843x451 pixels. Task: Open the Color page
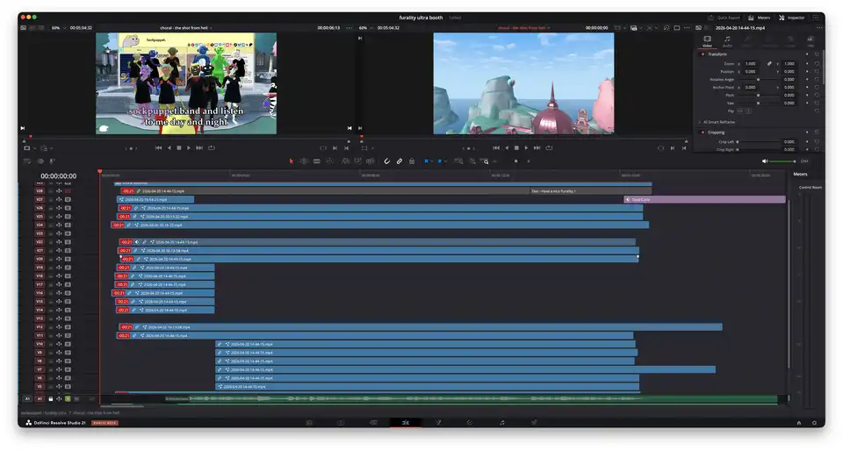(x=469, y=423)
